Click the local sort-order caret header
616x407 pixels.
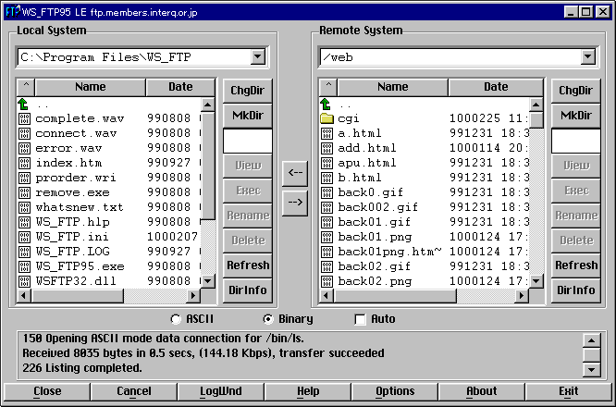tap(26, 87)
